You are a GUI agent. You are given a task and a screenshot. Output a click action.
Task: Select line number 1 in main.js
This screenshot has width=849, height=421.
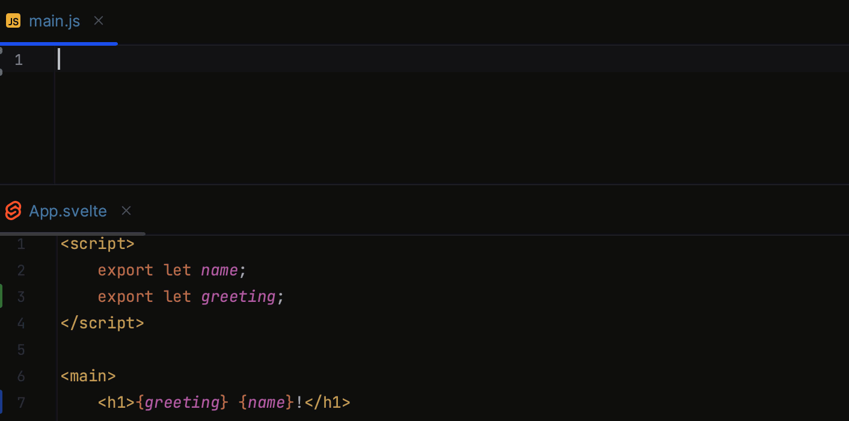coord(18,60)
